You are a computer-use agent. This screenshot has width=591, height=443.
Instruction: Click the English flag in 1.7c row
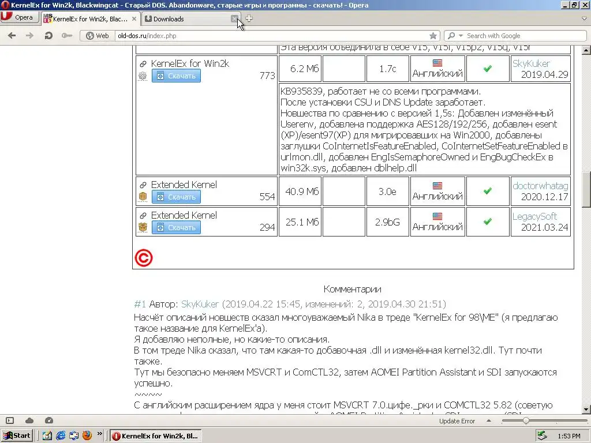[x=437, y=63]
